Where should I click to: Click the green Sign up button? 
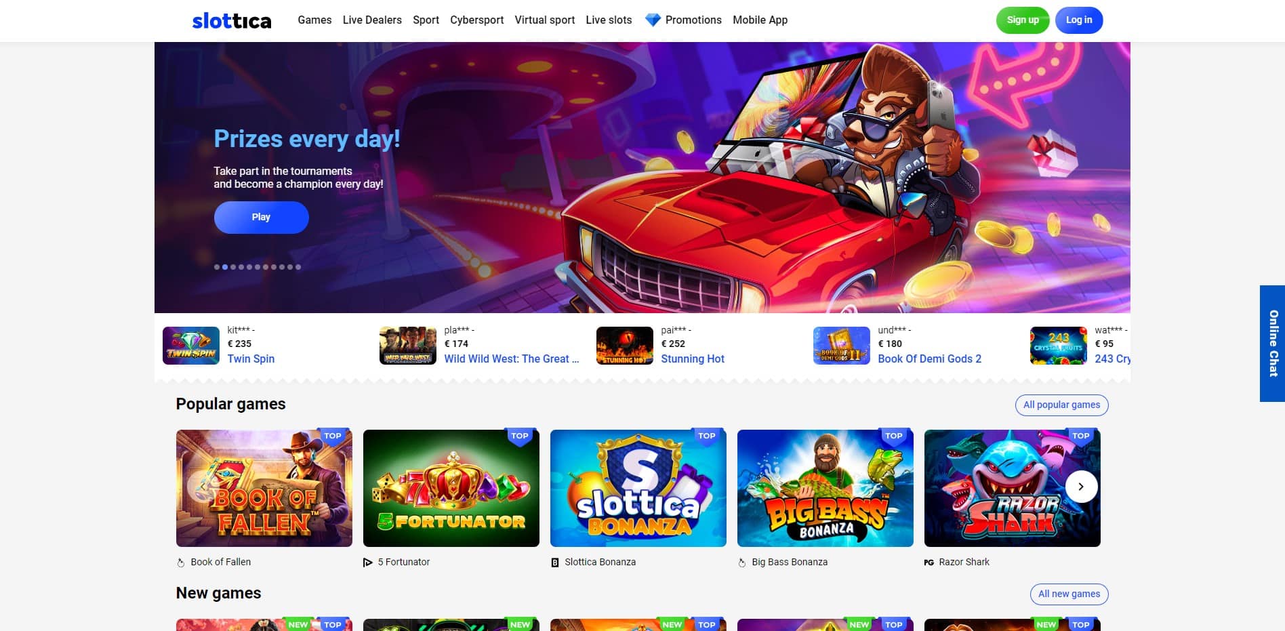pos(1023,20)
